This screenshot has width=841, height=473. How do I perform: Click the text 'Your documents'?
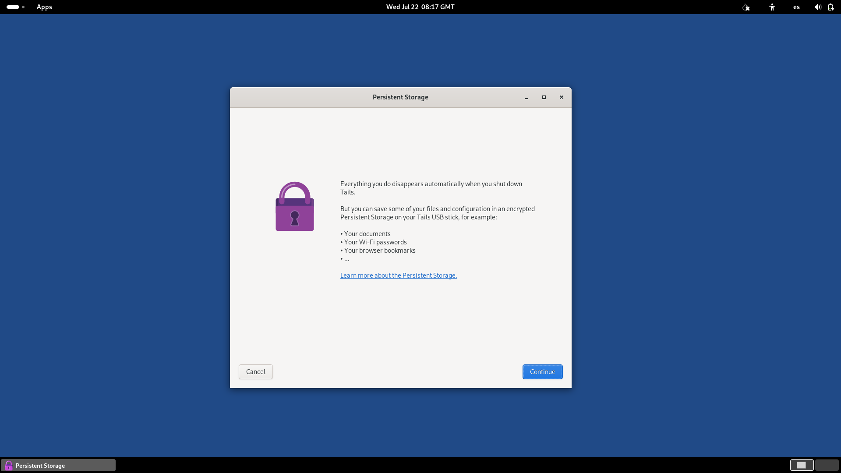coord(367,234)
